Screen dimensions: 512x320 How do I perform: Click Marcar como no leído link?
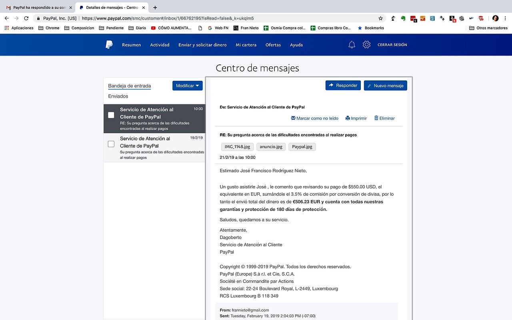coord(314,118)
